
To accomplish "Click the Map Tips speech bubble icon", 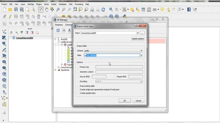I will 162,10.
